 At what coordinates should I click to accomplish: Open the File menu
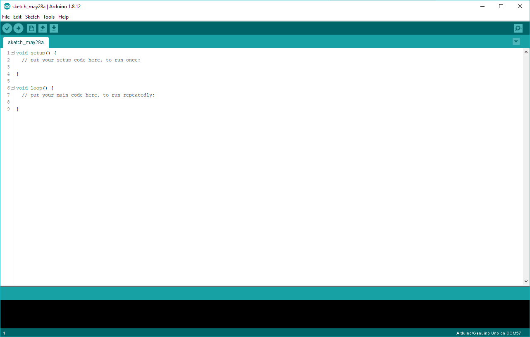(5, 16)
